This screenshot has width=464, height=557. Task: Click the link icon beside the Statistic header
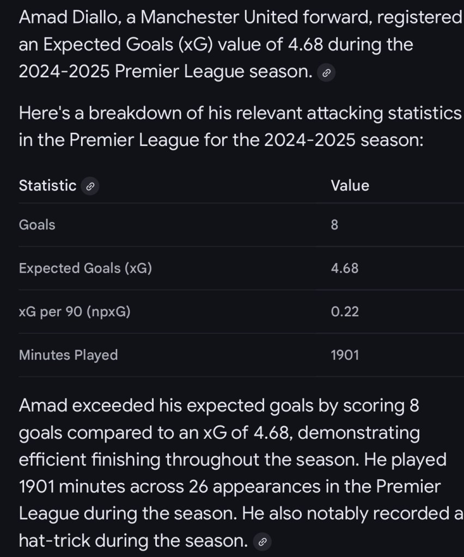(x=90, y=186)
